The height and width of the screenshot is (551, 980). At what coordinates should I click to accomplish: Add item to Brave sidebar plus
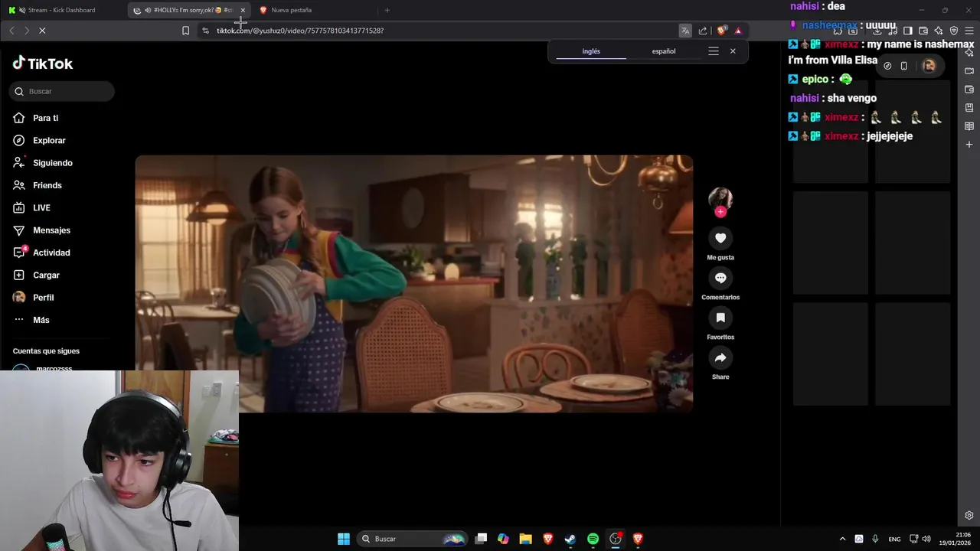[969, 145]
